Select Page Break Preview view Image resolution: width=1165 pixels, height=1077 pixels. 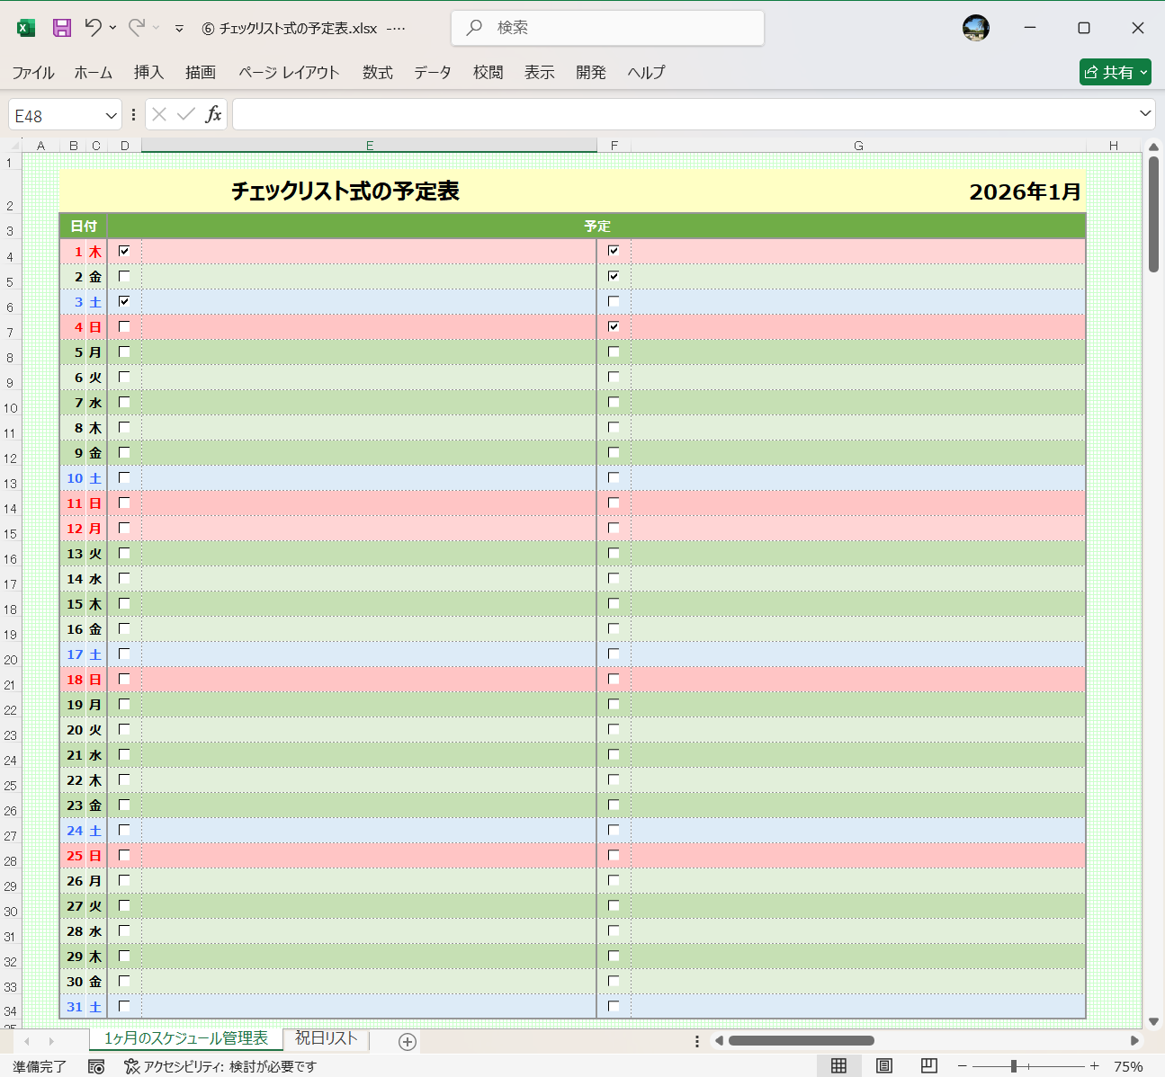(x=928, y=1065)
